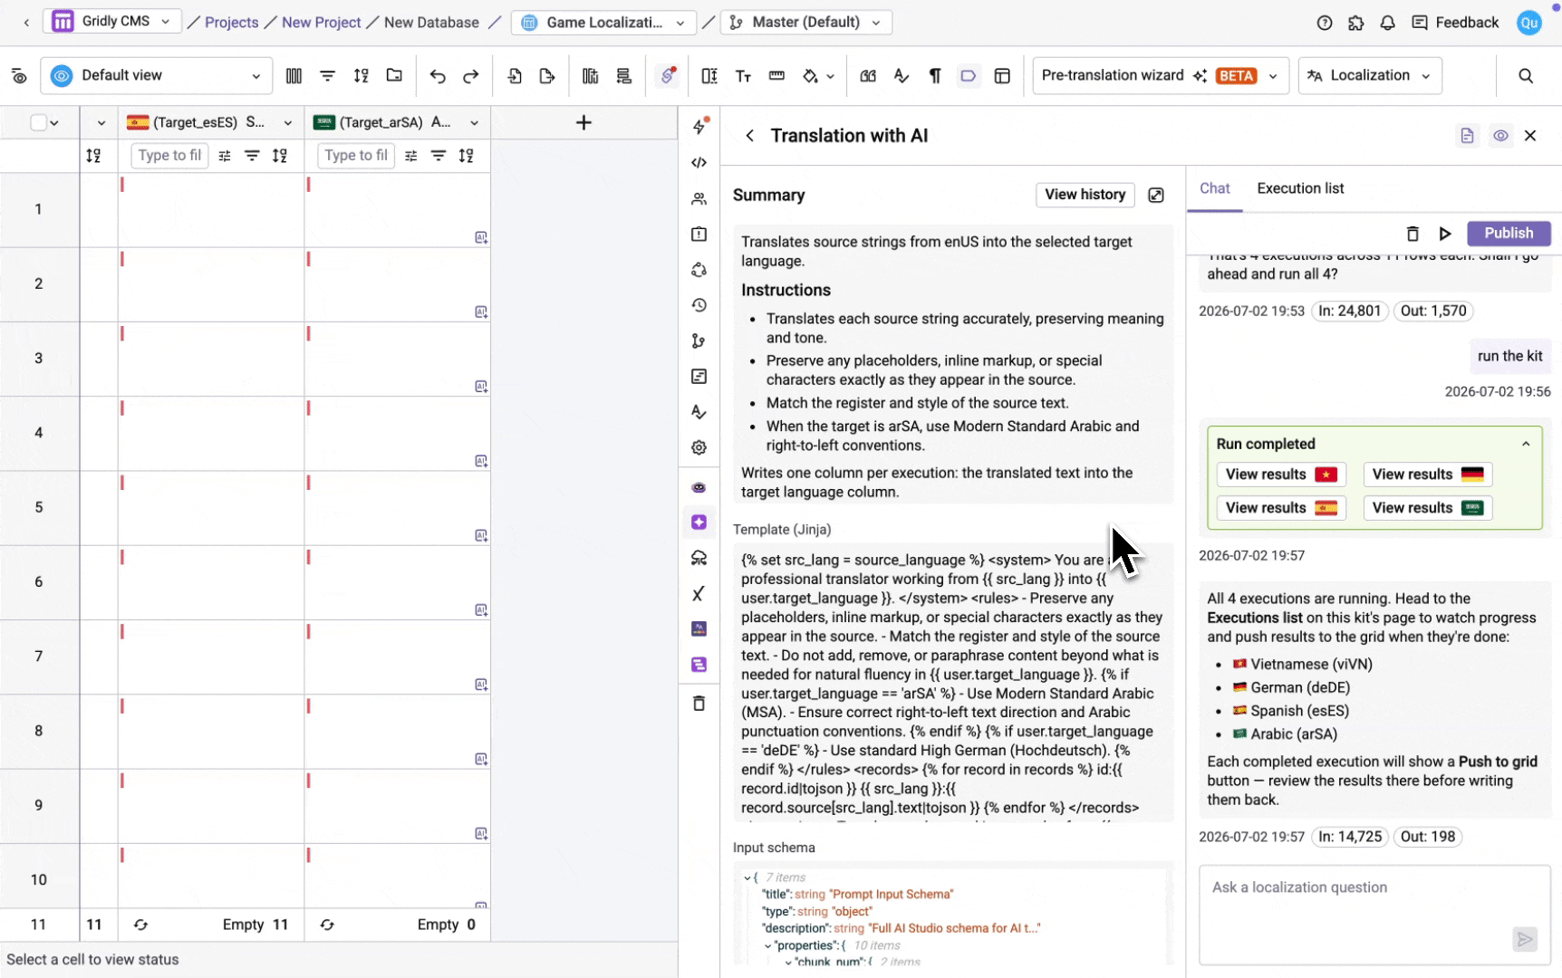This screenshot has width=1562, height=978.
Task: Click the paint bucket fill color icon
Action: [x=811, y=76]
